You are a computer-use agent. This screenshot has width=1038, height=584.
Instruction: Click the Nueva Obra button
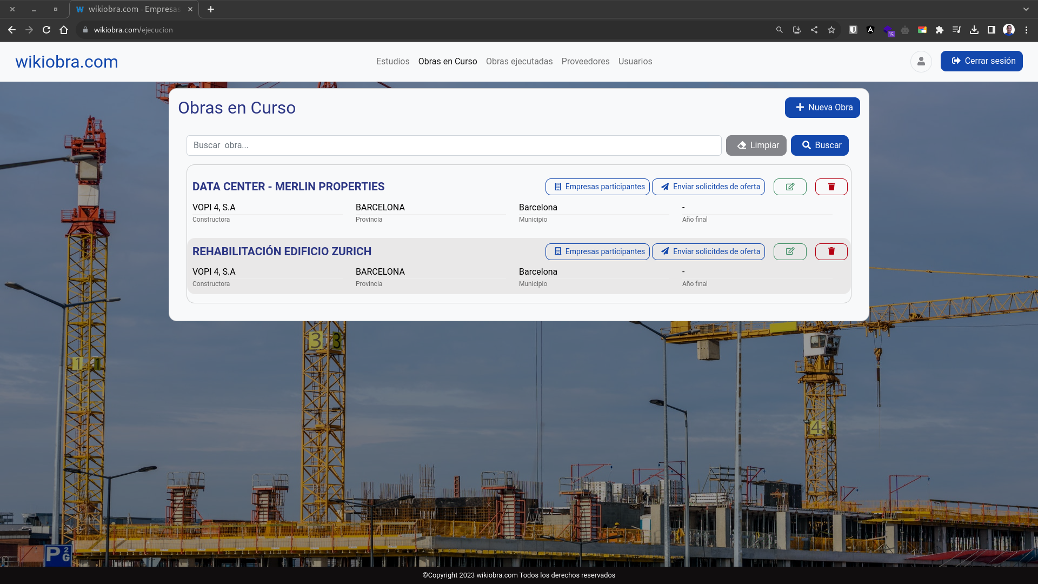[822, 108]
